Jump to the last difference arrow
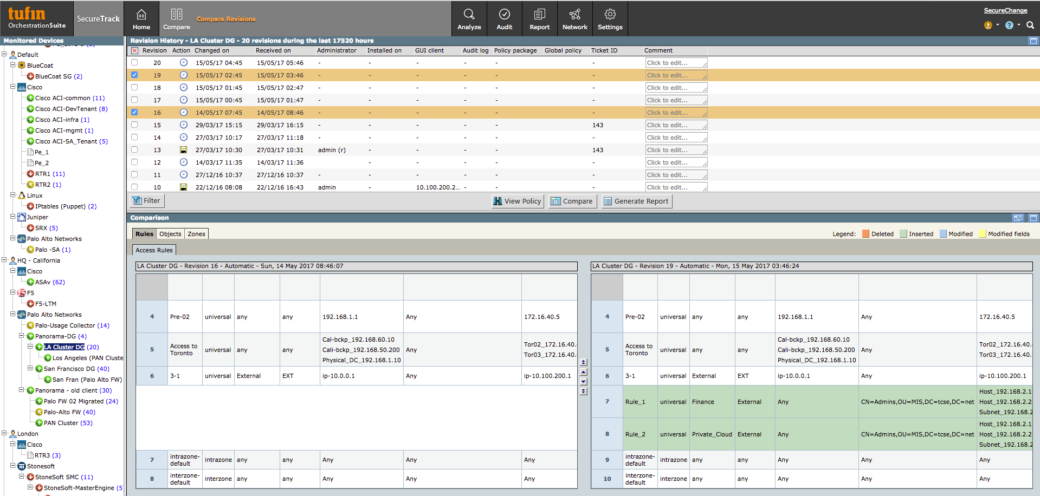Viewport: 1040px width, 496px height. coord(584,391)
